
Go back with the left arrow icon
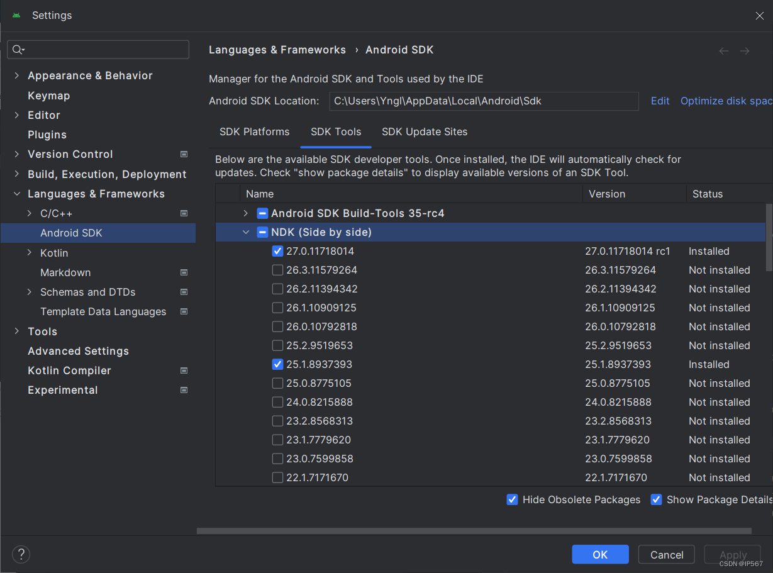(x=724, y=50)
